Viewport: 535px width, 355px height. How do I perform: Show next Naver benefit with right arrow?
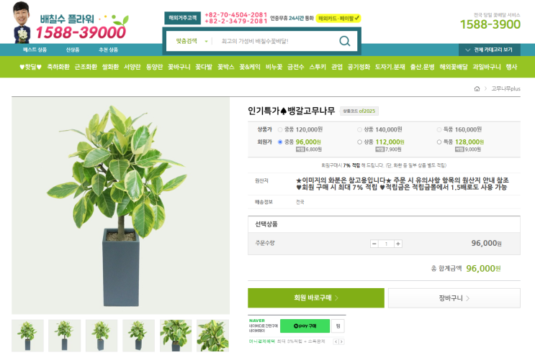(341, 341)
